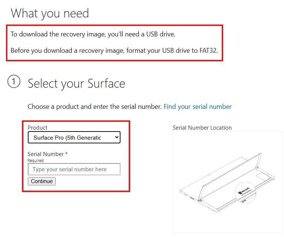
Task: Click the Product field label
Action: 37,127
